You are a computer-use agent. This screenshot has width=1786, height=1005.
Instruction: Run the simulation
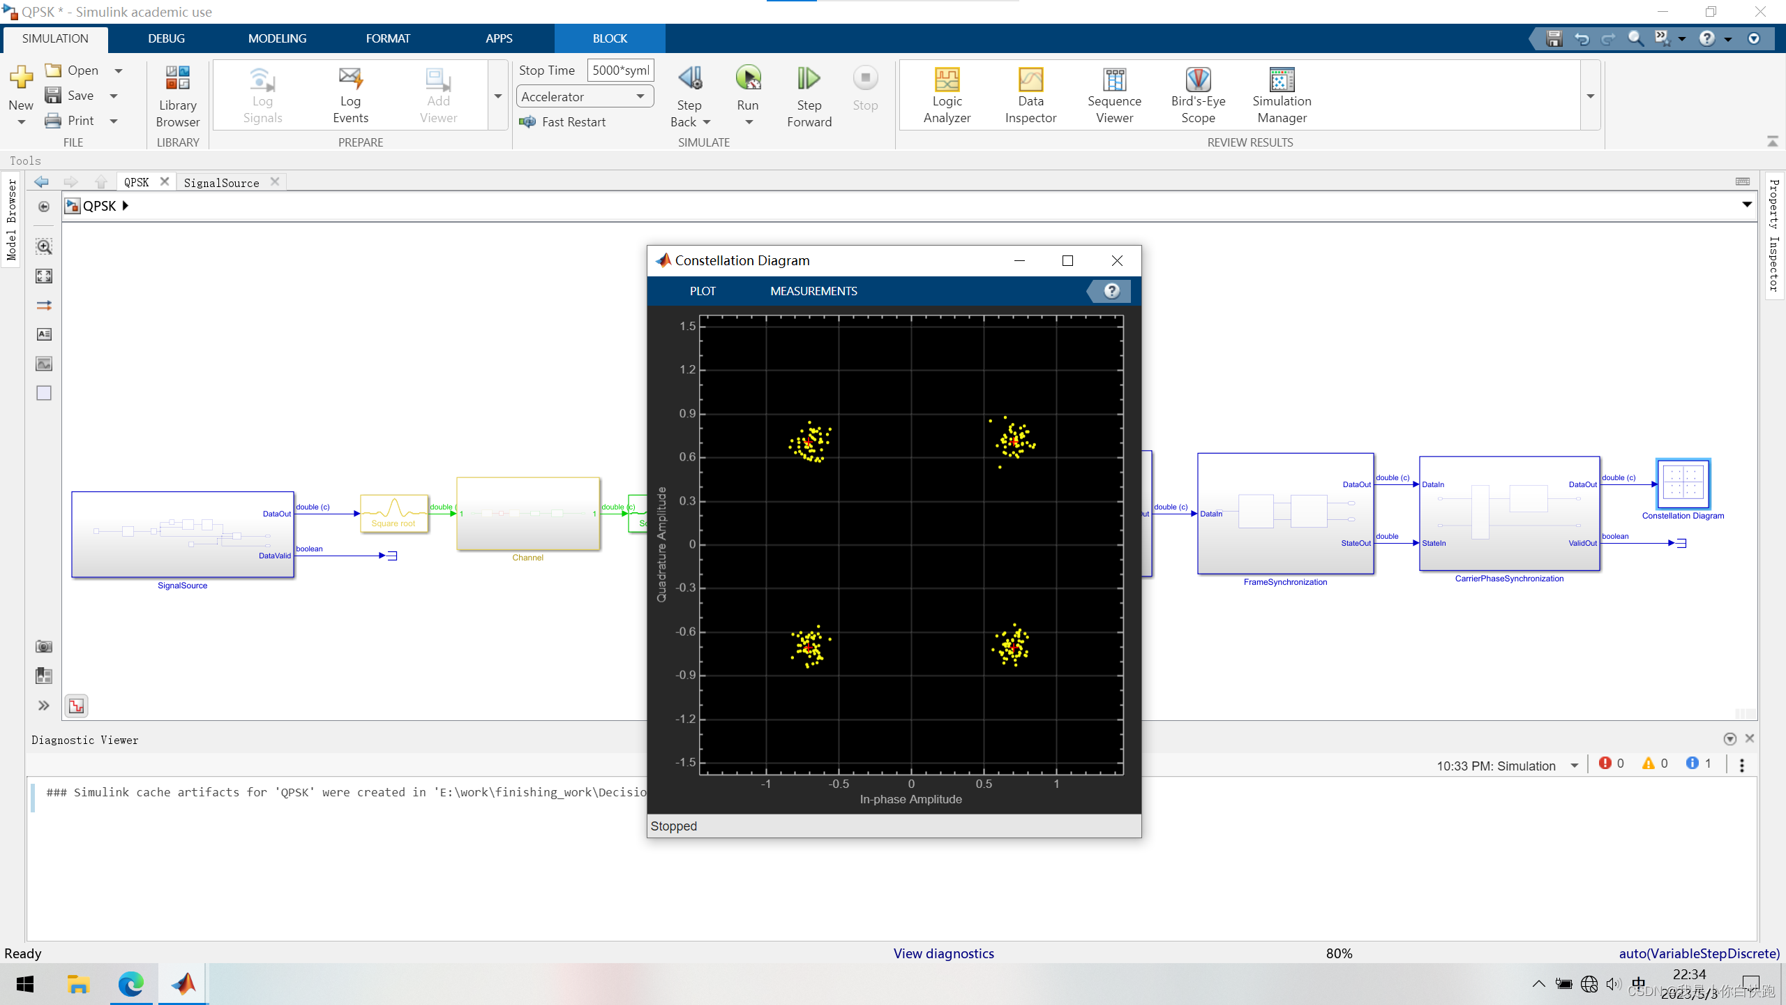tap(748, 78)
